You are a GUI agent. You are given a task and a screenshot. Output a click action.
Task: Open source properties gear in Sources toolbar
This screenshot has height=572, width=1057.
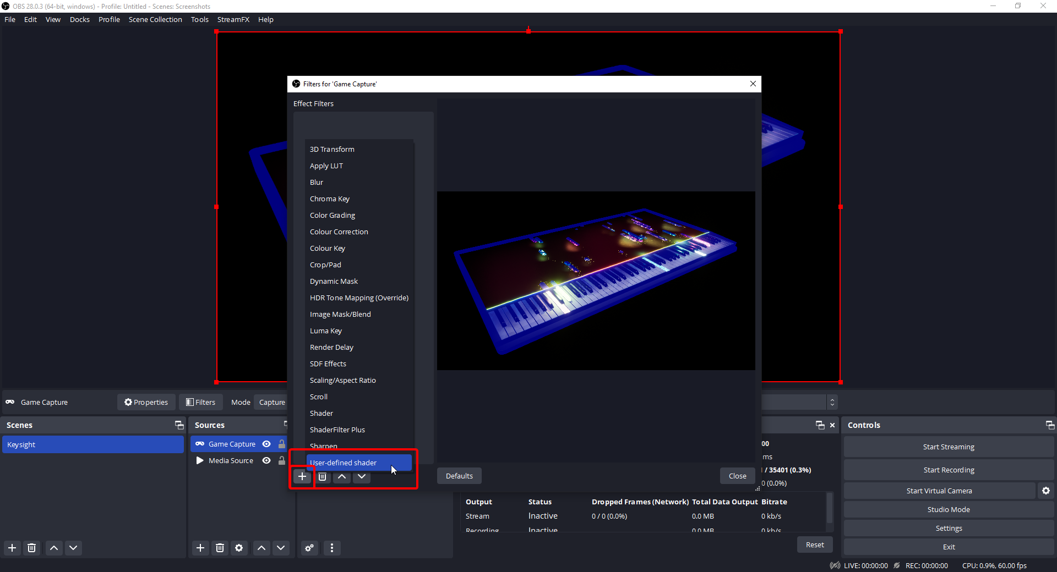pos(239,548)
